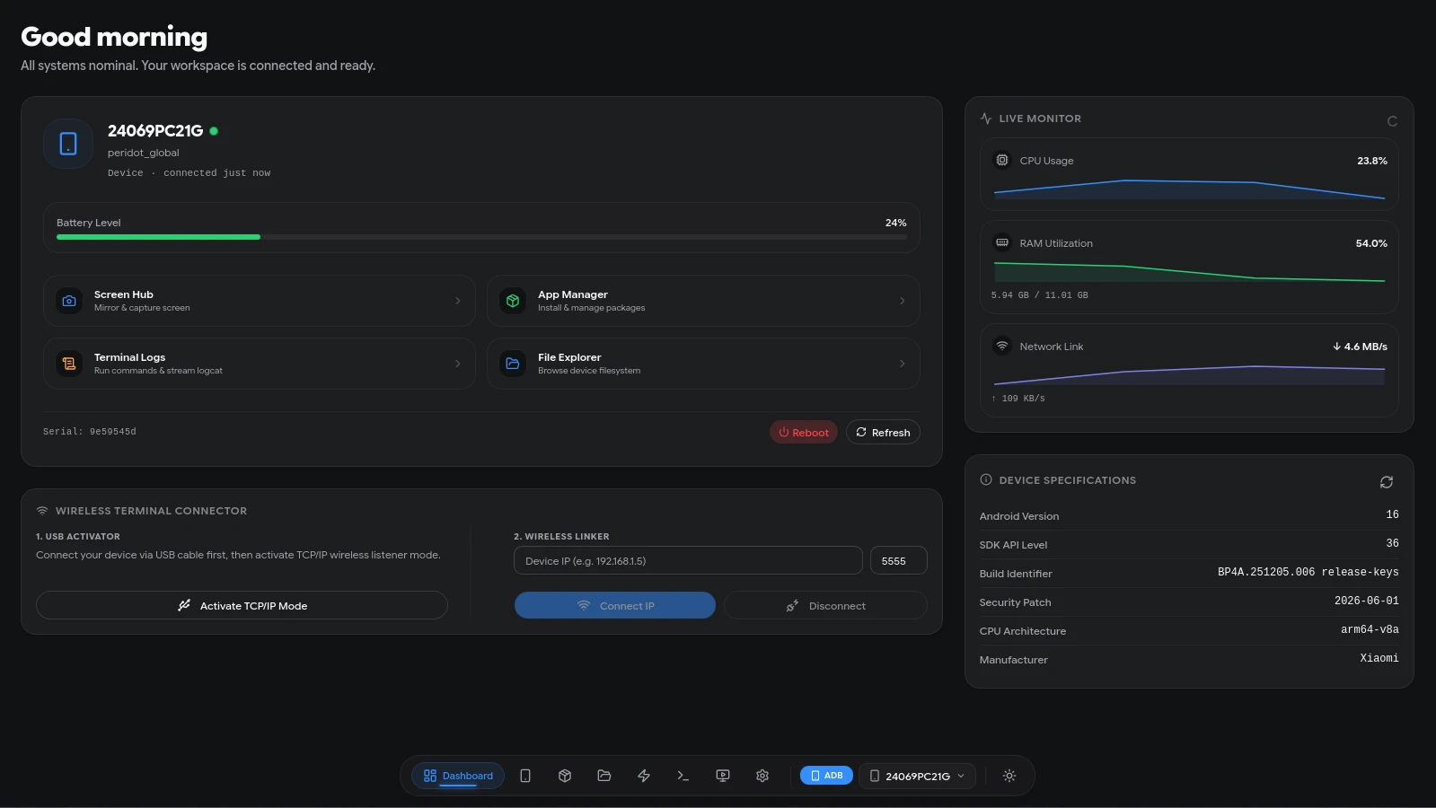
Task: Expand the Screen Hub card chevron
Action: pyautogui.click(x=458, y=301)
